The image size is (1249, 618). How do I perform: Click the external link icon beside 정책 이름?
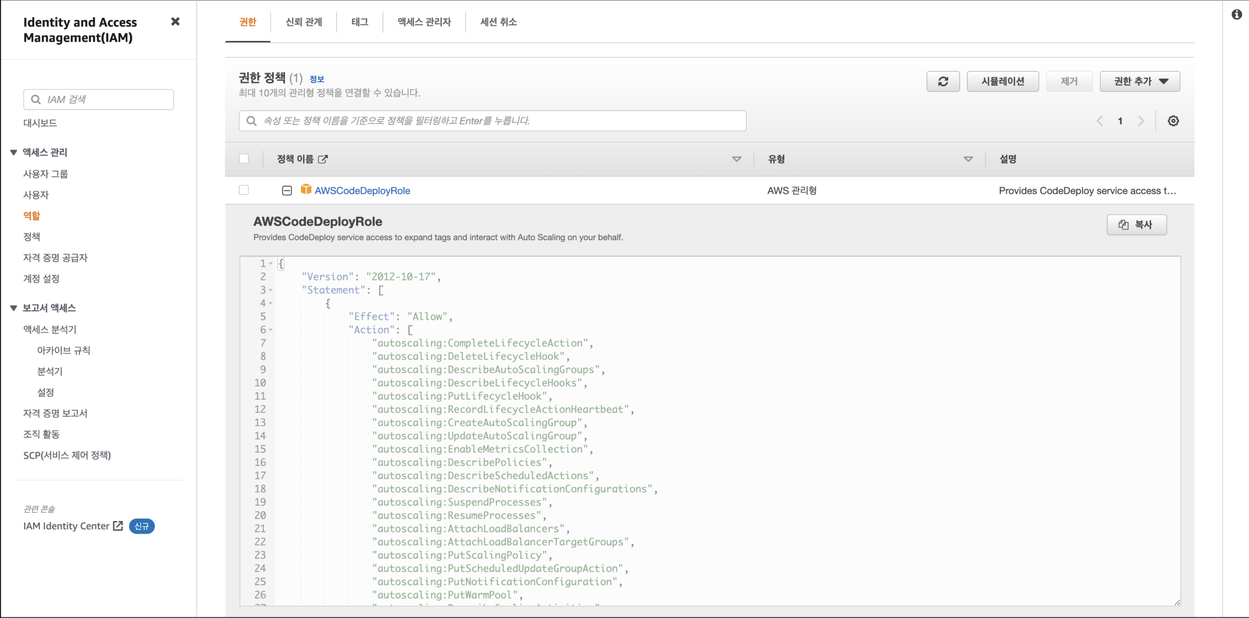coord(323,159)
